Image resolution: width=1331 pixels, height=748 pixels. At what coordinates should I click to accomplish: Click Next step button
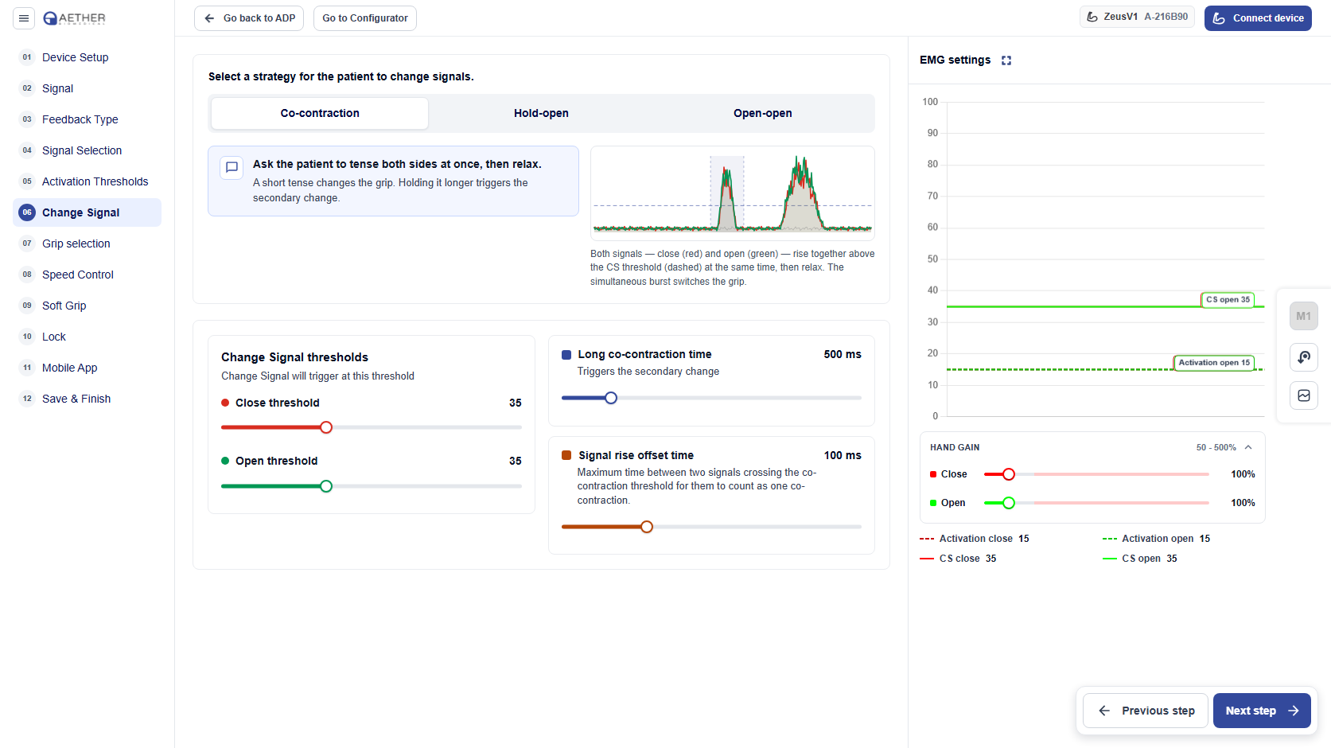click(1262, 711)
